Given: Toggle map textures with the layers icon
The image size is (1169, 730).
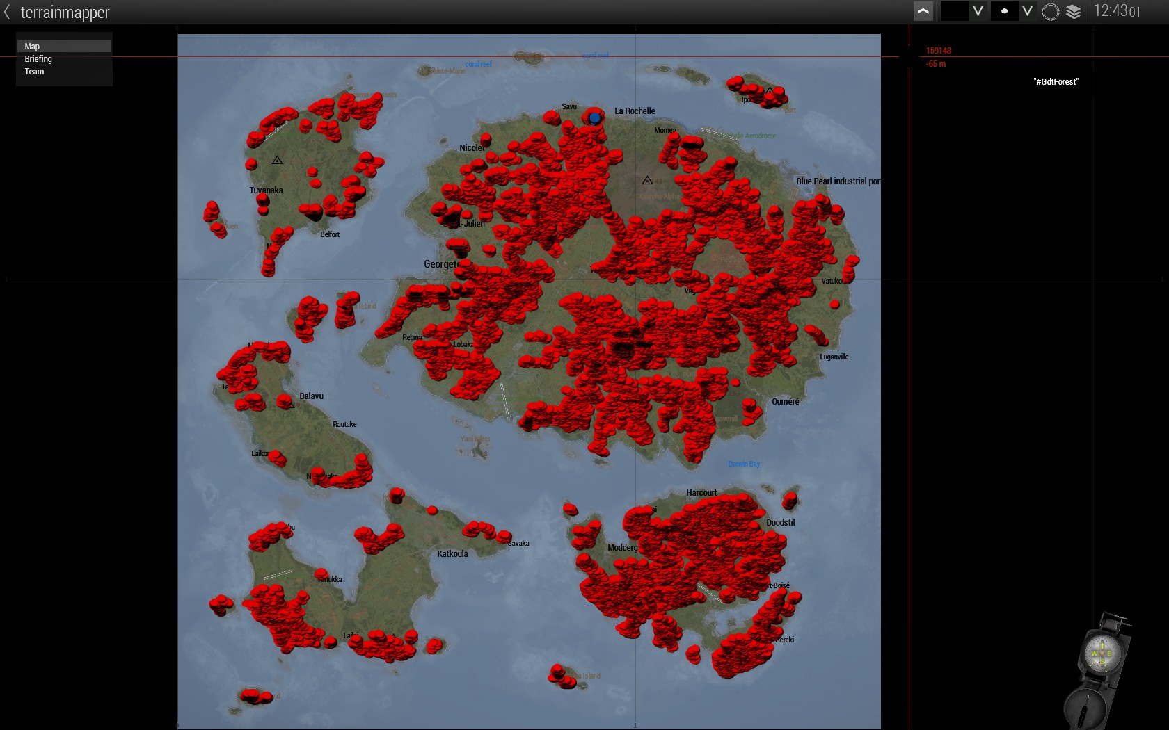Looking at the screenshot, I should coord(1074,12).
